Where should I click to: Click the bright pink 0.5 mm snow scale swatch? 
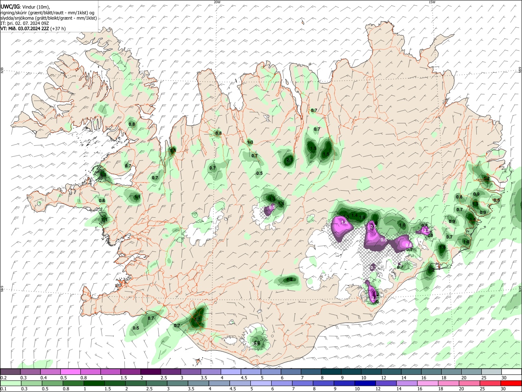pos(70,372)
